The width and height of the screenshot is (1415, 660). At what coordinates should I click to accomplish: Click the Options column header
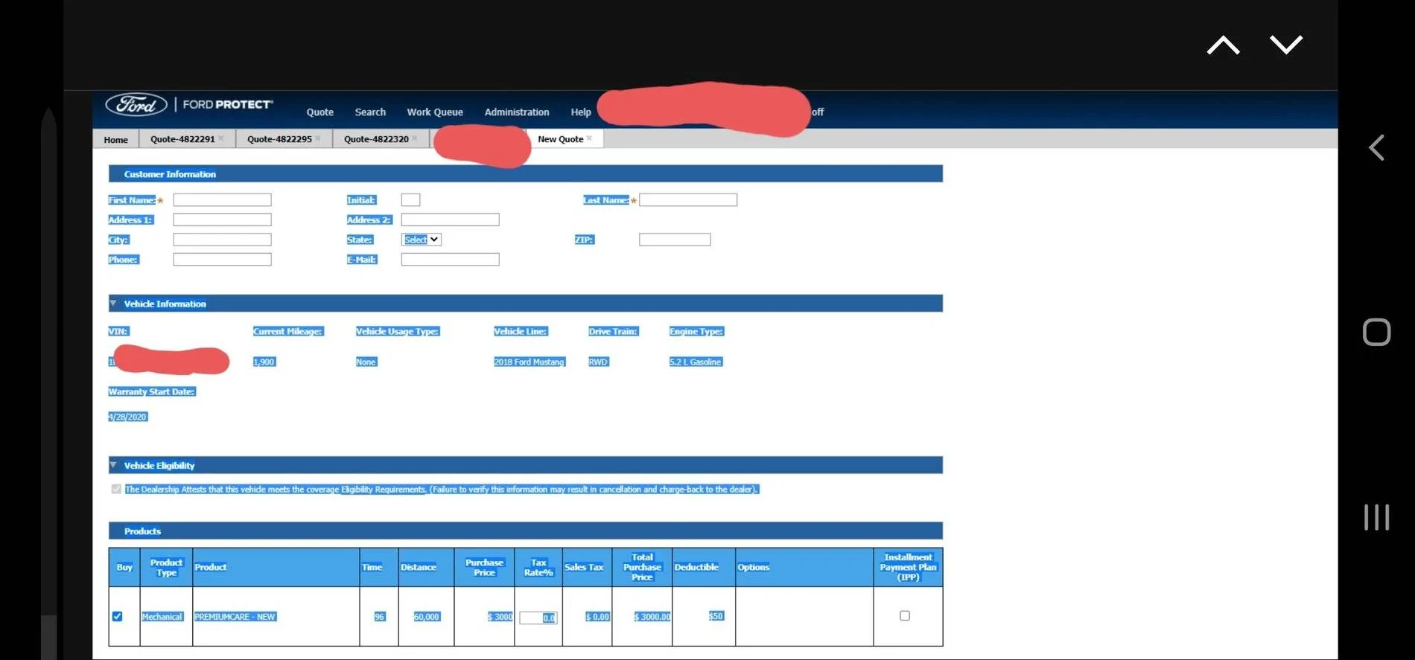[x=804, y=568]
